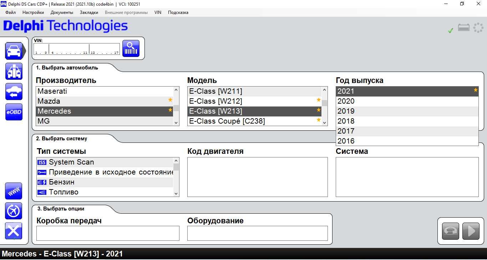Viewport: 487px width, 260px height.
Task: Select model E-Class [W211]
Action: tap(254, 91)
